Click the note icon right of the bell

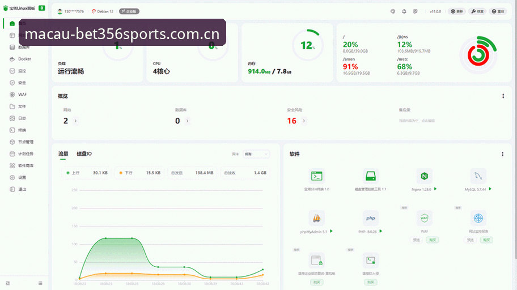(x=416, y=11)
